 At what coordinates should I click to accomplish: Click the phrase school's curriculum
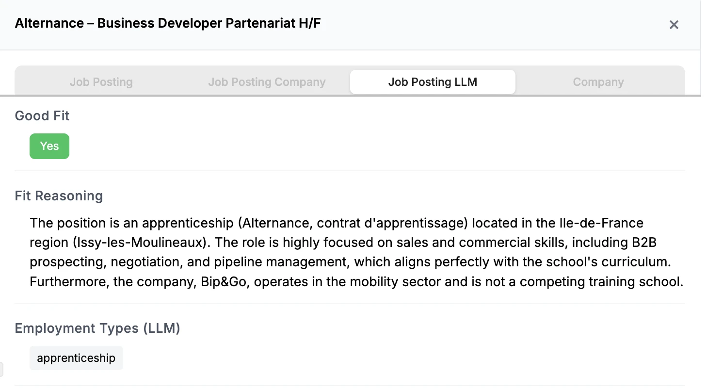612,262
